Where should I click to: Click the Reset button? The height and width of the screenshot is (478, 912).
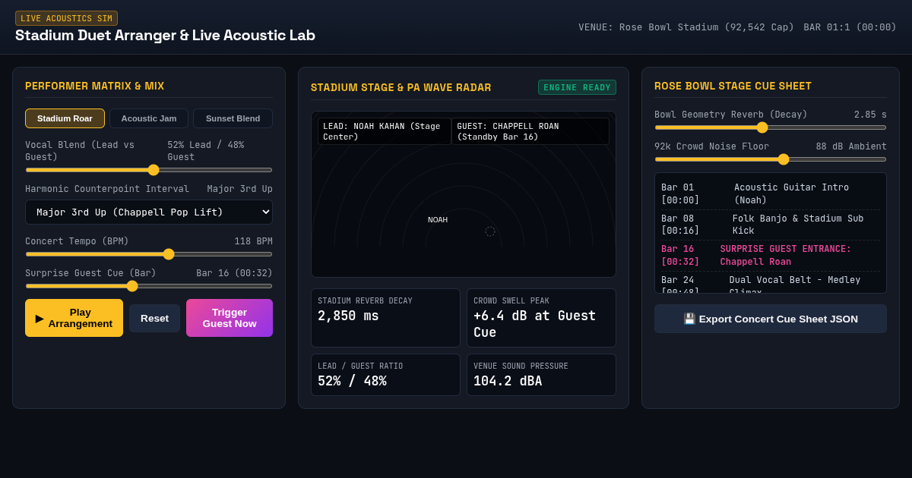point(154,318)
